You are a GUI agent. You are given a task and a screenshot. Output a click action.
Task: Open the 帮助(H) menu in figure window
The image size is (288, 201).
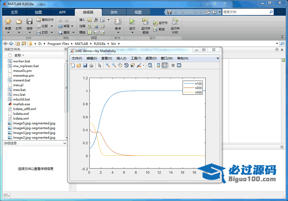(x=182, y=58)
